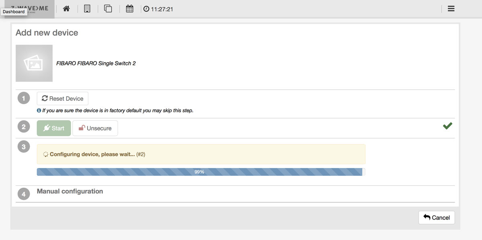Open the elements stacked-squares icon
The image size is (482, 240).
(x=108, y=8)
